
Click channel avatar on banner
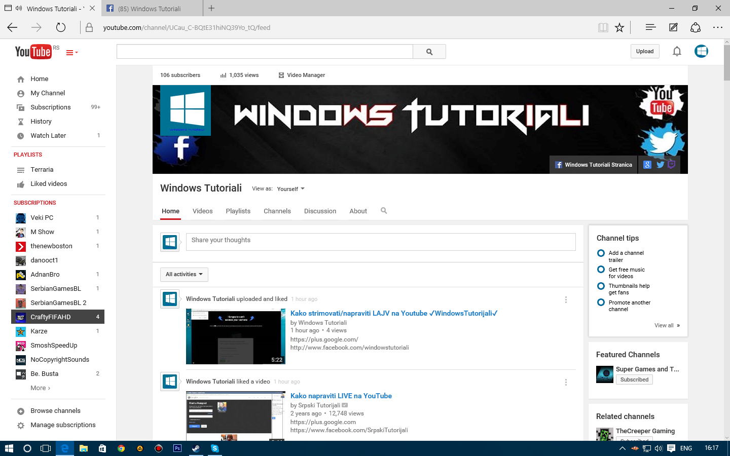(x=186, y=110)
